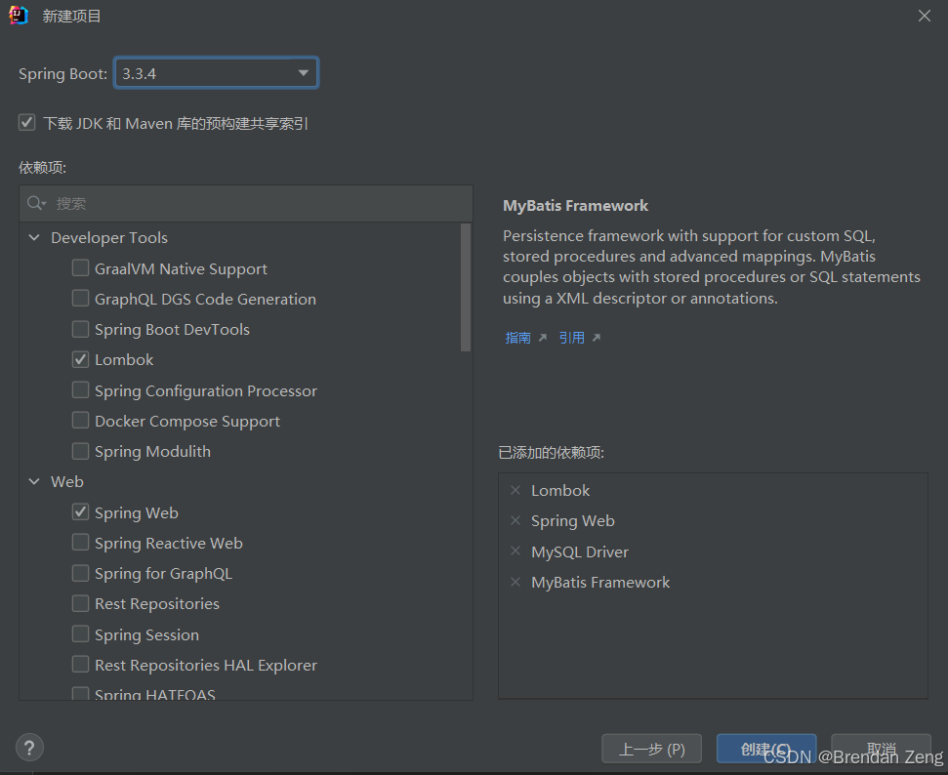Click the search magnifier icon
Viewport: 948px width, 775px height.
pyautogui.click(x=36, y=203)
